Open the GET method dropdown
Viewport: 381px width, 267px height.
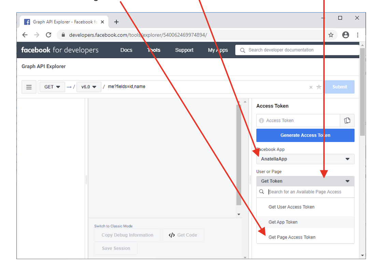coord(52,87)
